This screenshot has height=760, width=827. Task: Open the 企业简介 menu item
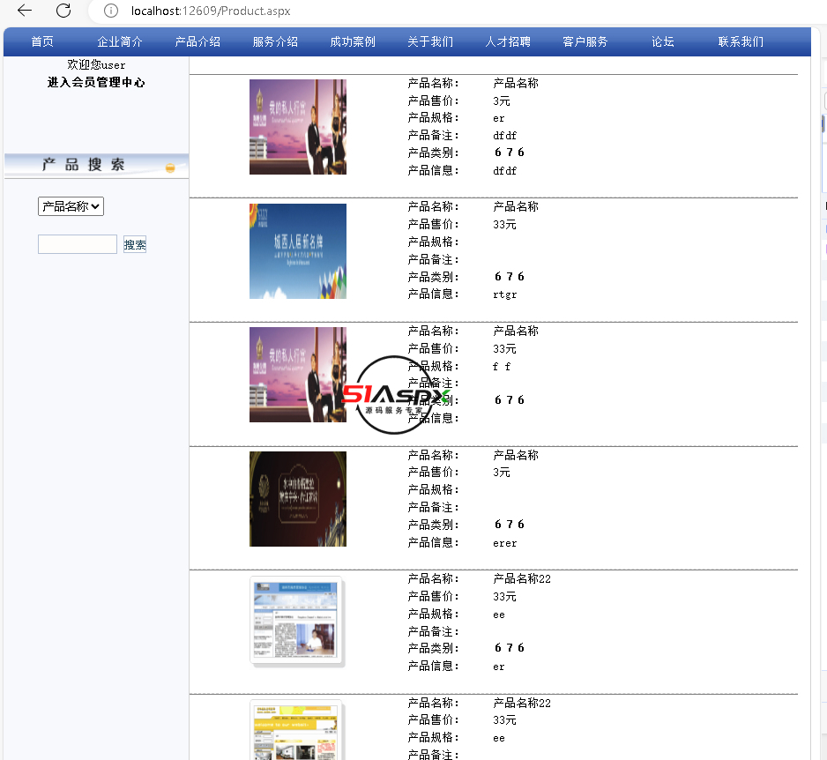(x=120, y=41)
